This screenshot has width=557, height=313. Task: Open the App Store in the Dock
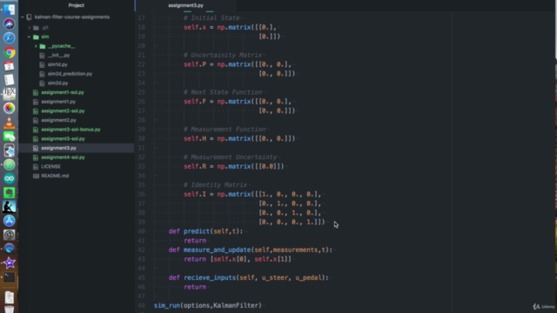(10, 221)
